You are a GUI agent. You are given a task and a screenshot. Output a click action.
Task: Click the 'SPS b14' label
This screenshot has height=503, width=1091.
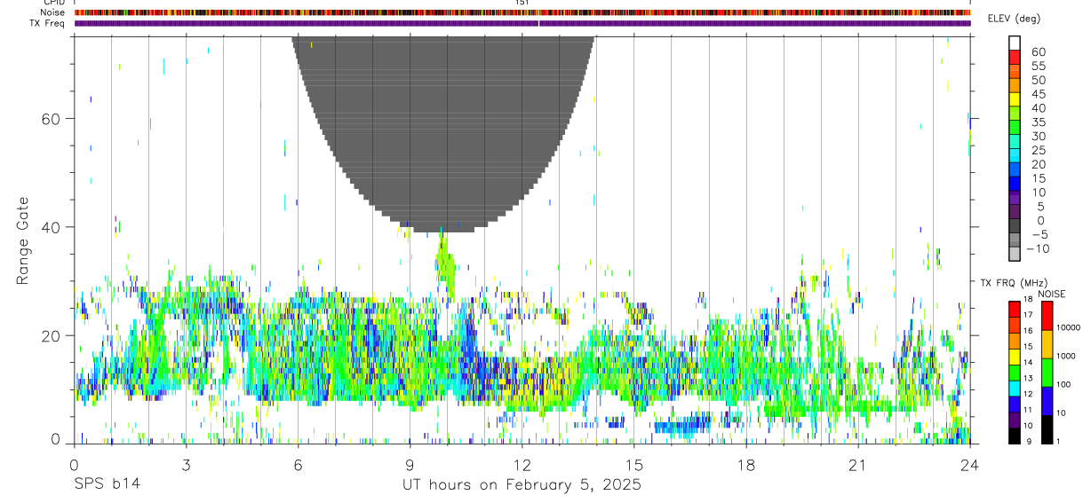[107, 485]
